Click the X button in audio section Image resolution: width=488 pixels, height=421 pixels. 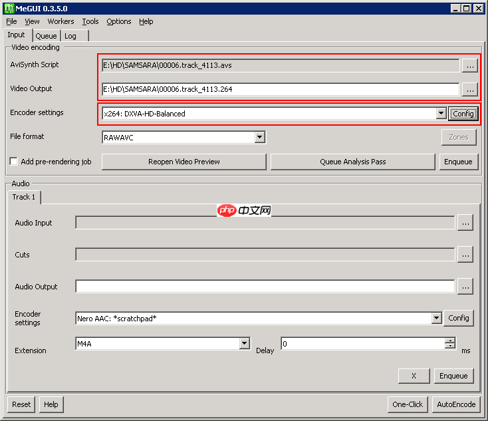(x=414, y=376)
